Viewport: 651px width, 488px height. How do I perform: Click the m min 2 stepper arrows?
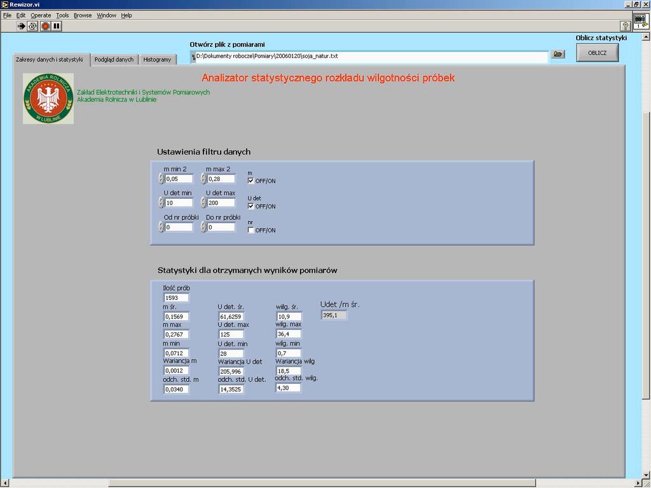coord(161,179)
